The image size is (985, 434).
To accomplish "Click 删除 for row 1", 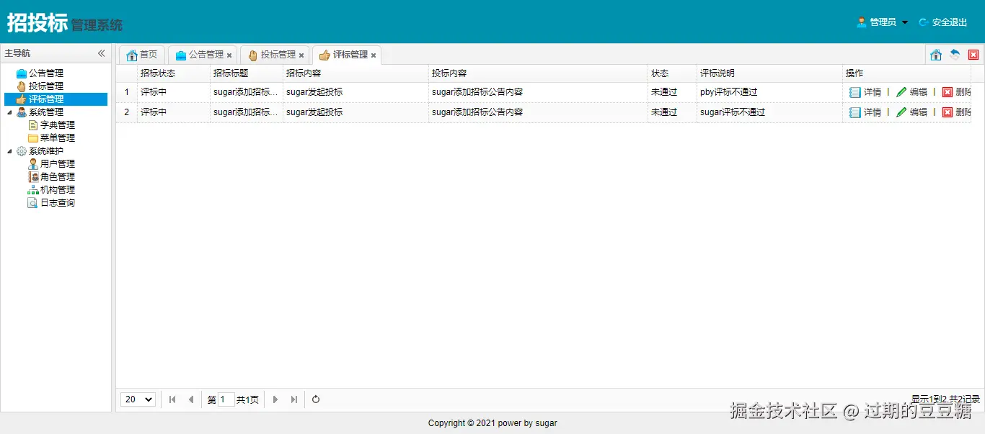I will (956, 92).
